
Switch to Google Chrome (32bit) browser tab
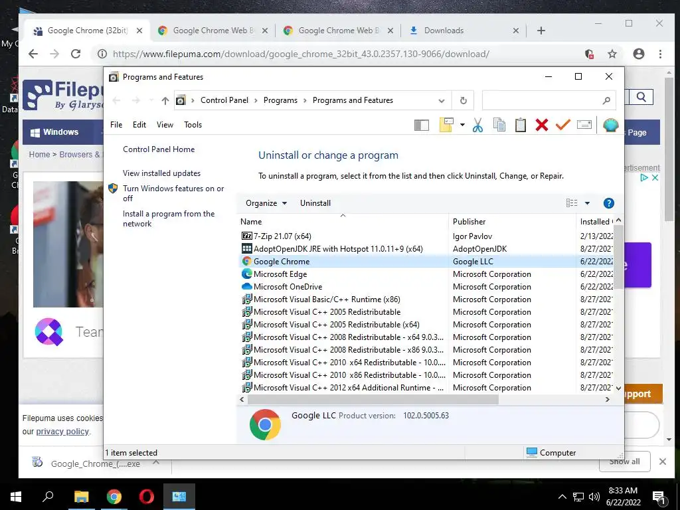88,31
